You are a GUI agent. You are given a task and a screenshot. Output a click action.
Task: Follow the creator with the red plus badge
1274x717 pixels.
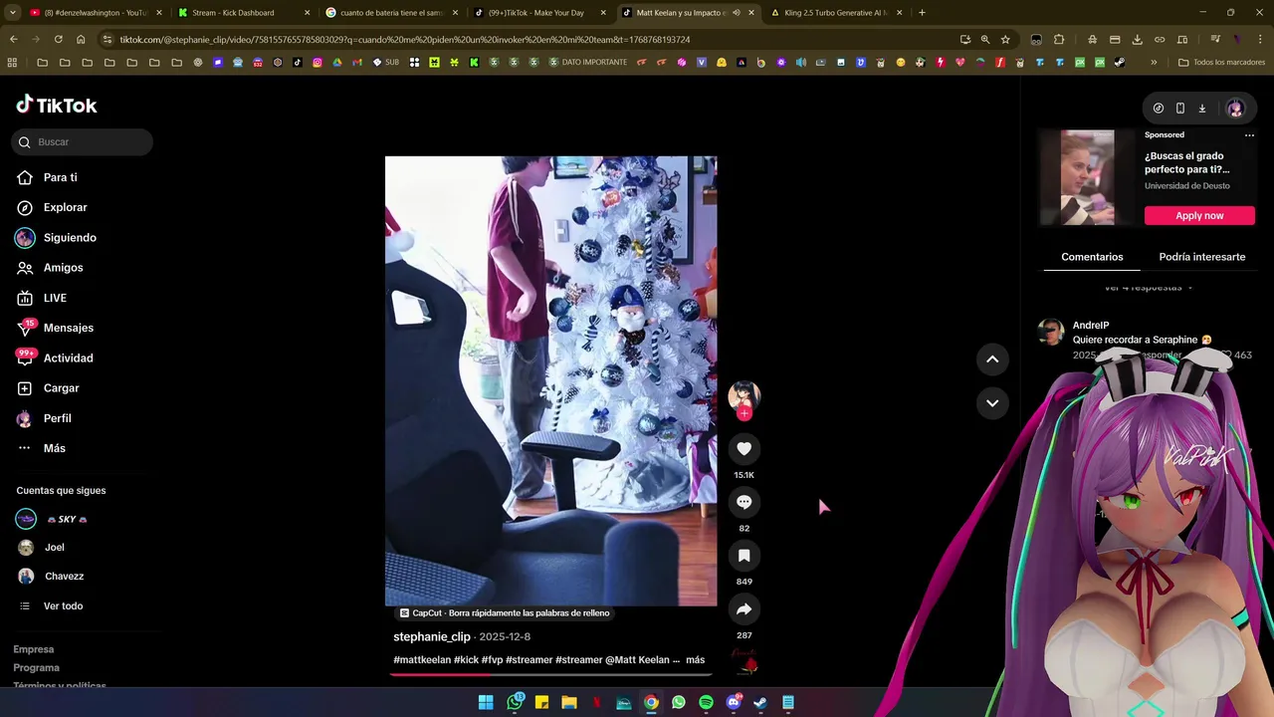coord(743,413)
